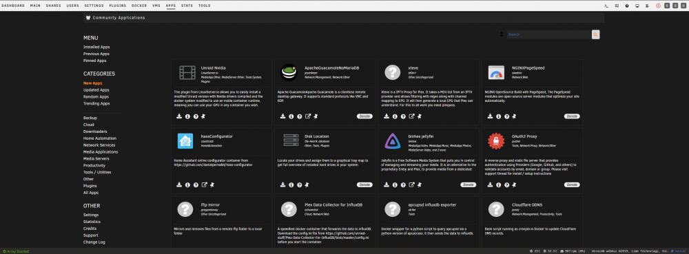Click the red alert notification icon
The width and height of the screenshot is (689, 254).
pyautogui.click(x=658, y=6)
